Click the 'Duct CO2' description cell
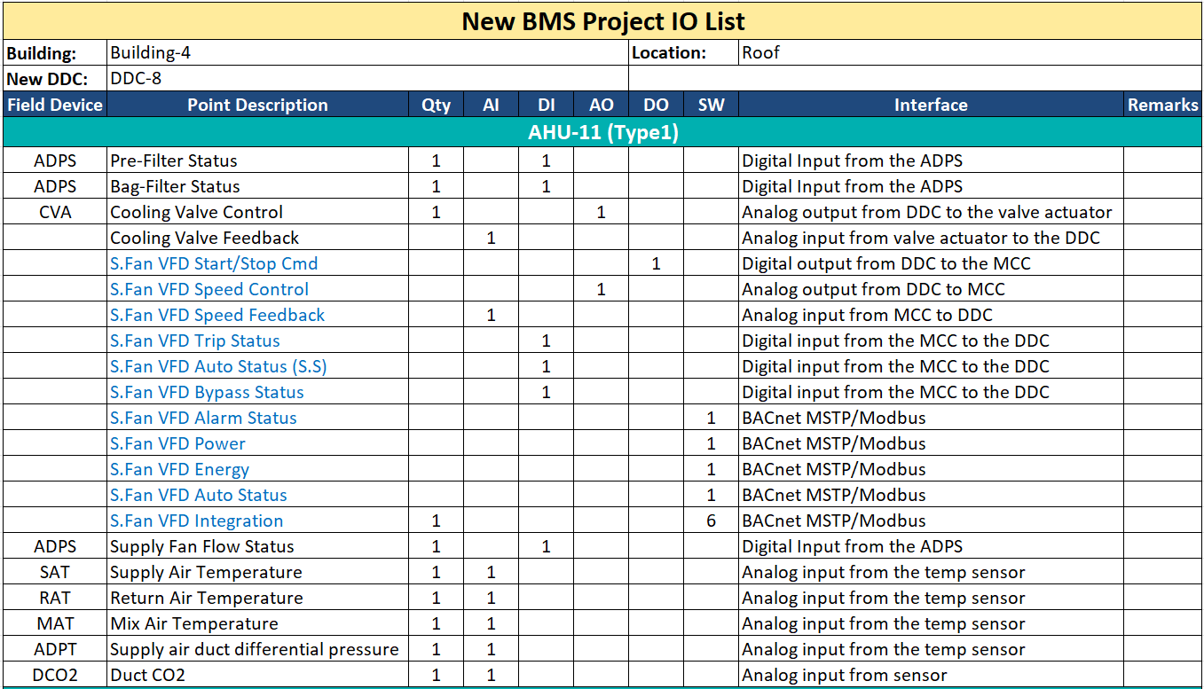The width and height of the screenshot is (1204, 689). coord(257,675)
